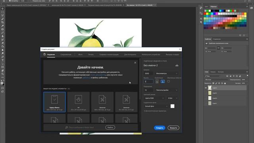Select the Буфер обмена preset card
This screenshot has width=254, height=143.
pyautogui.click(x=55, y=102)
